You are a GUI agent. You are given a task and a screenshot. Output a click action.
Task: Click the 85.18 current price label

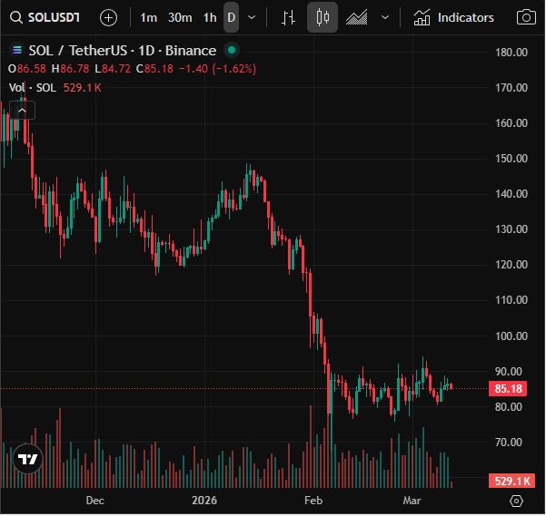508,388
